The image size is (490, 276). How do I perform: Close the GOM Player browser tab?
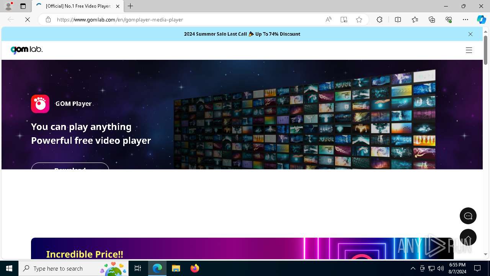coord(118,6)
